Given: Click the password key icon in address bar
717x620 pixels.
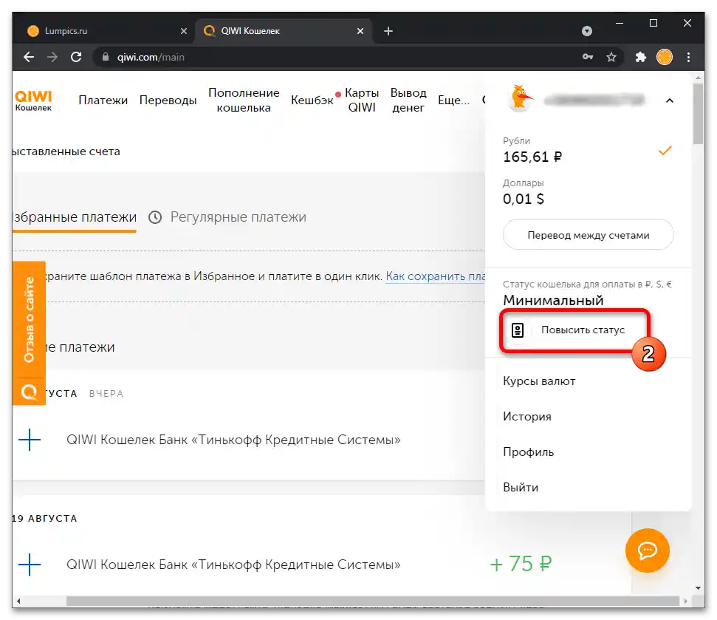Looking at the screenshot, I should tap(588, 57).
